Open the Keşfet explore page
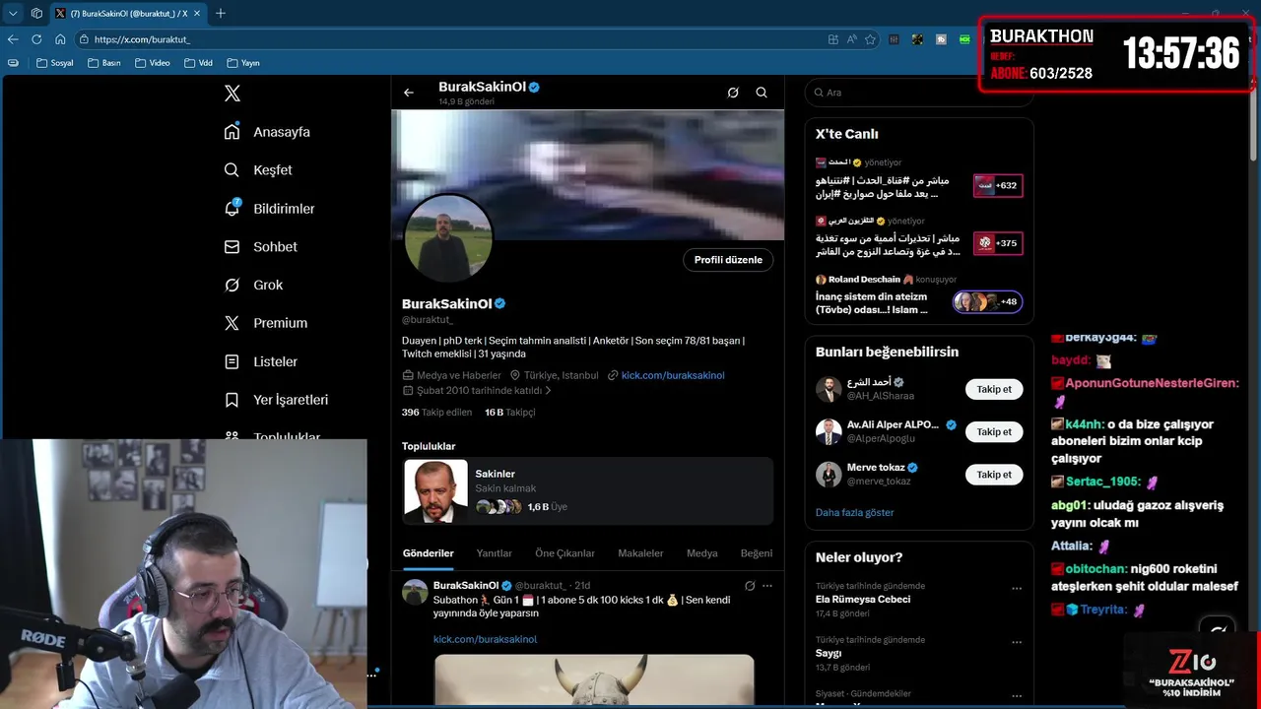Image resolution: width=1261 pixels, height=709 pixels. coord(258,170)
